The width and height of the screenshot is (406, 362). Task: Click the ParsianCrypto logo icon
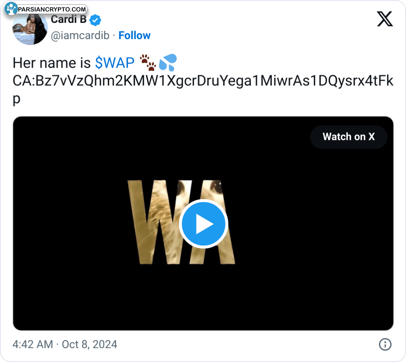[x=11, y=9]
